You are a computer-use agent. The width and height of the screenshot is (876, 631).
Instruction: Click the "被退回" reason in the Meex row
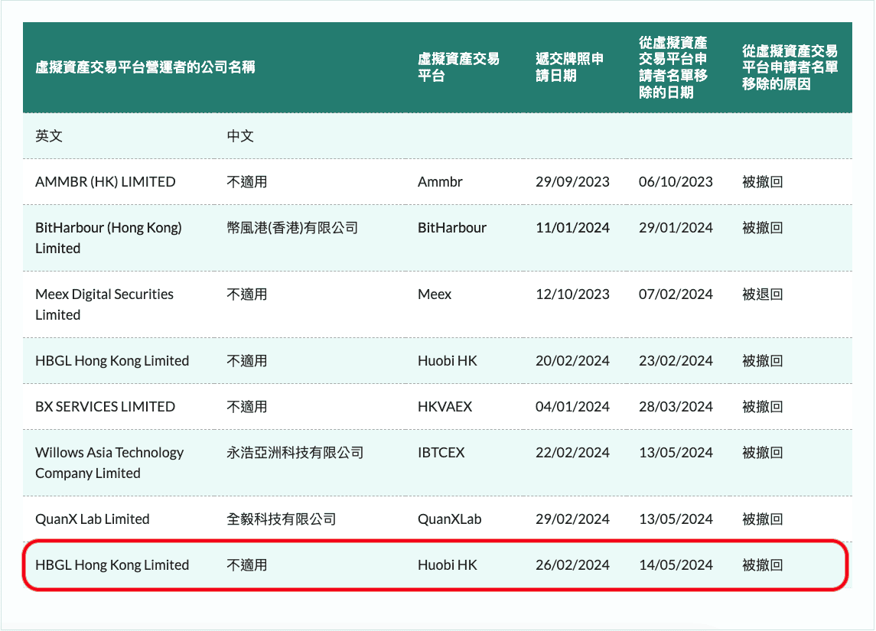(x=761, y=294)
